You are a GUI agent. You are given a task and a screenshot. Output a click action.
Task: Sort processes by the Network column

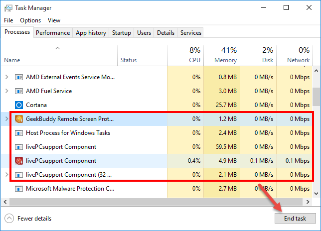click(295, 56)
